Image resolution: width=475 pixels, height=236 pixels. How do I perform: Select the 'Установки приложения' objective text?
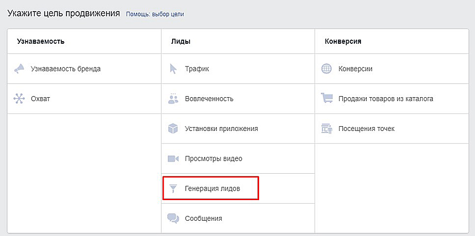click(x=221, y=128)
